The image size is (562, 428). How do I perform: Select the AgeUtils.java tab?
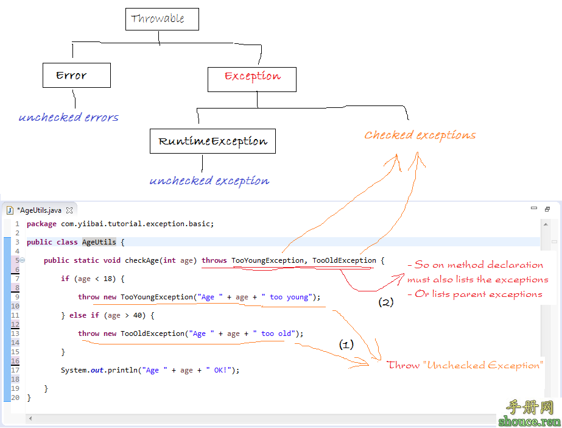(39, 210)
